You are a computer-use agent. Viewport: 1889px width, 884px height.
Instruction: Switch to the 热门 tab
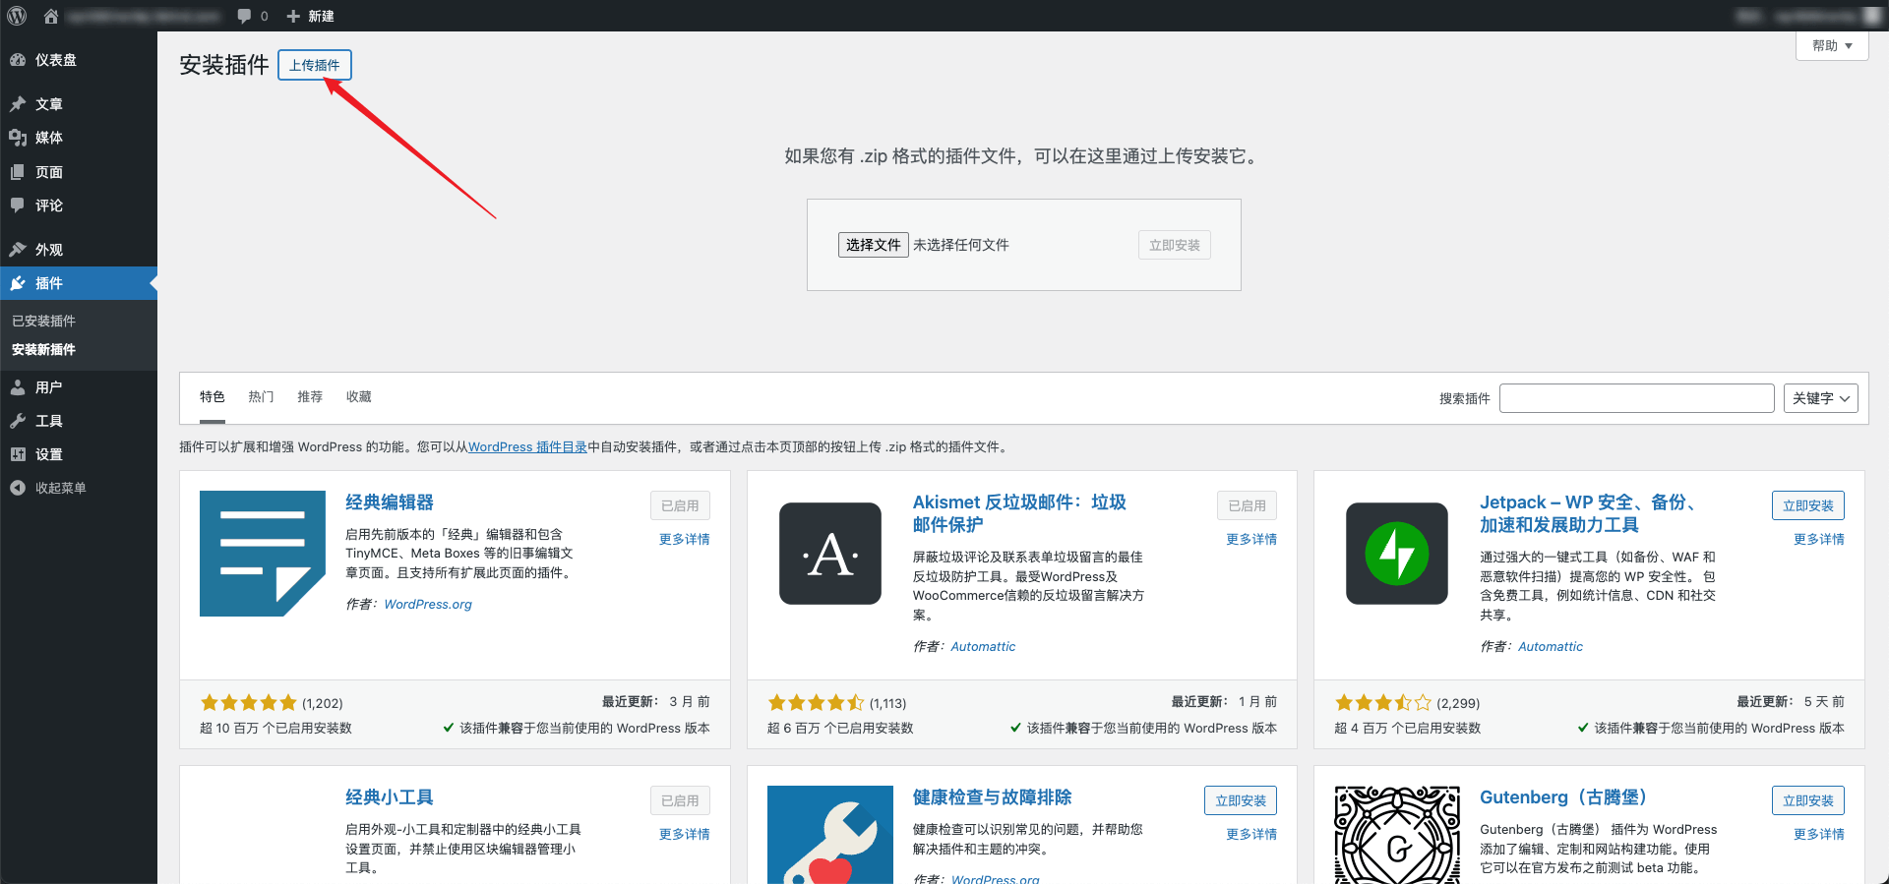pyautogui.click(x=261, y=397)
